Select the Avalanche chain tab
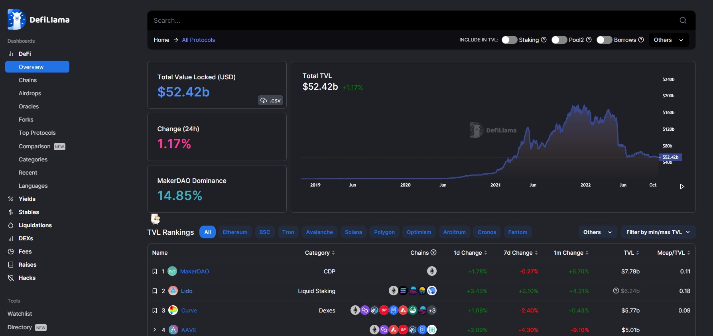The image size is (713, 336). pos(319,232)
